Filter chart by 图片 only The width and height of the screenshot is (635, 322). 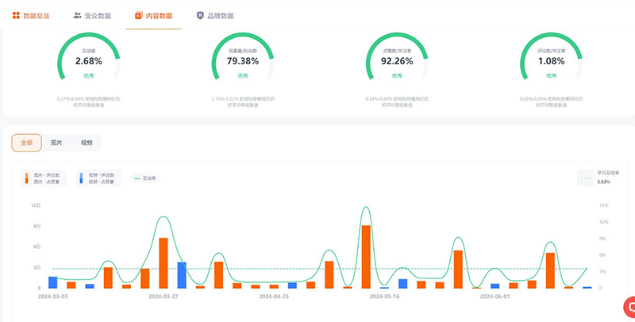pyautogui.click(x=56, y=143)
